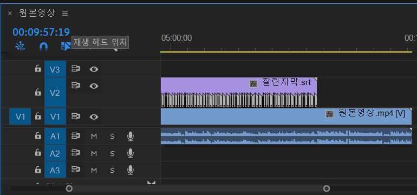Toggle sync lock on A1 track
The height and width of the screenshot is (195, 417).
point(75,136)
